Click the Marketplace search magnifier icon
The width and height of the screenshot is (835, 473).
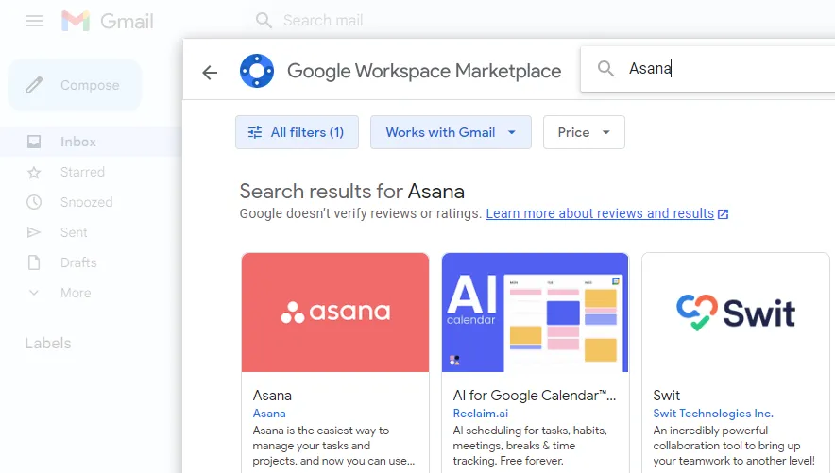click(x=605, y=69)
